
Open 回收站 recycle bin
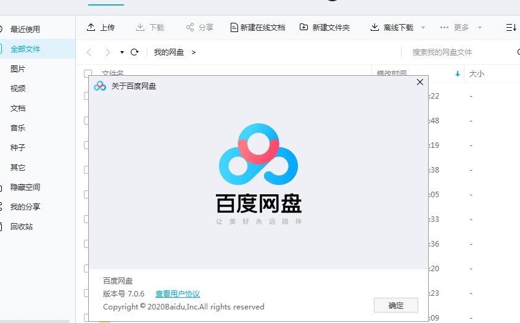click(x=22, y=227)
